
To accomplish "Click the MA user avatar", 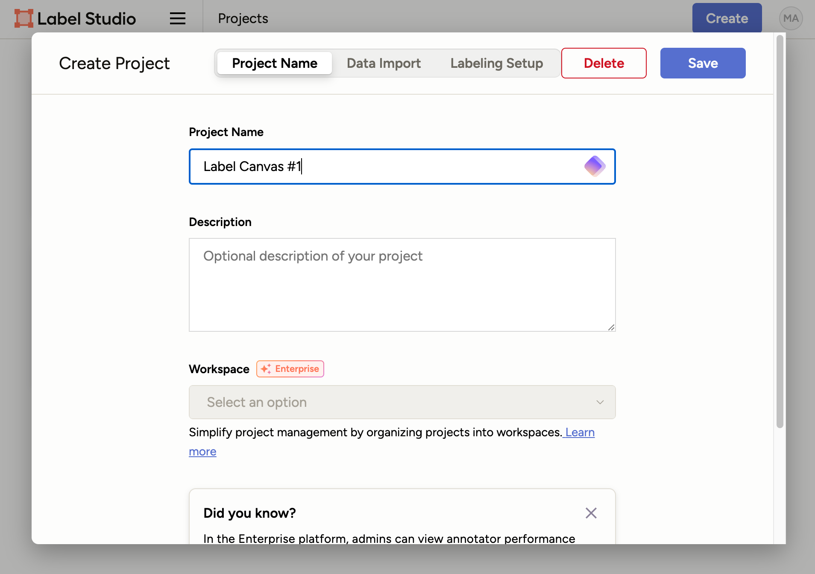I will pyautogui.click(x=791, y=18).
